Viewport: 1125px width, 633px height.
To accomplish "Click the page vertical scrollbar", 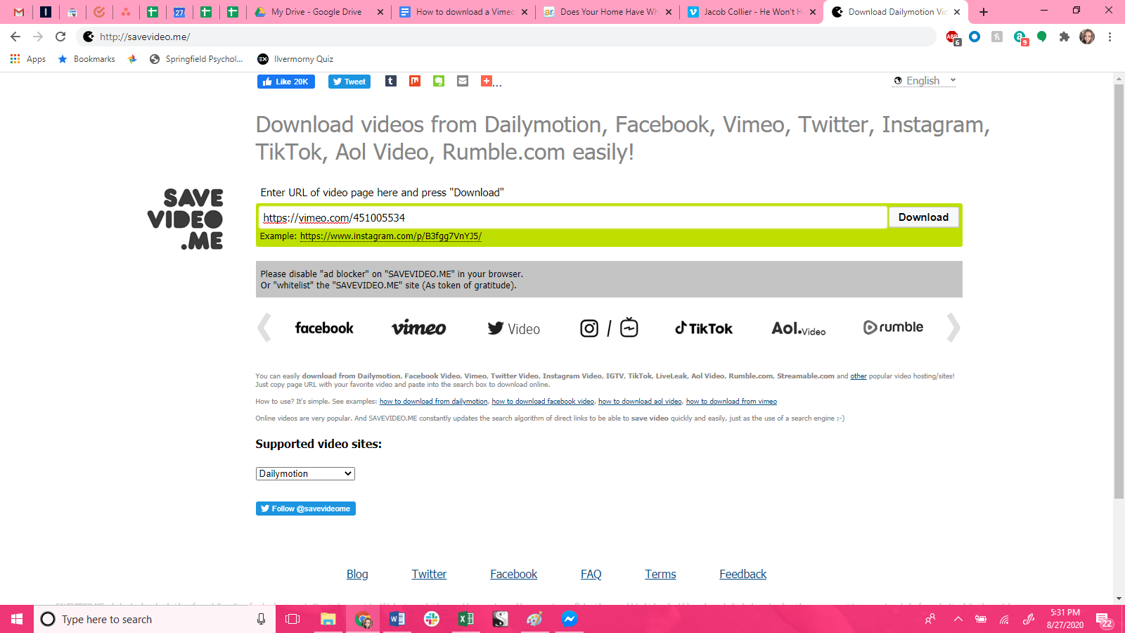I will point(1119,291).
